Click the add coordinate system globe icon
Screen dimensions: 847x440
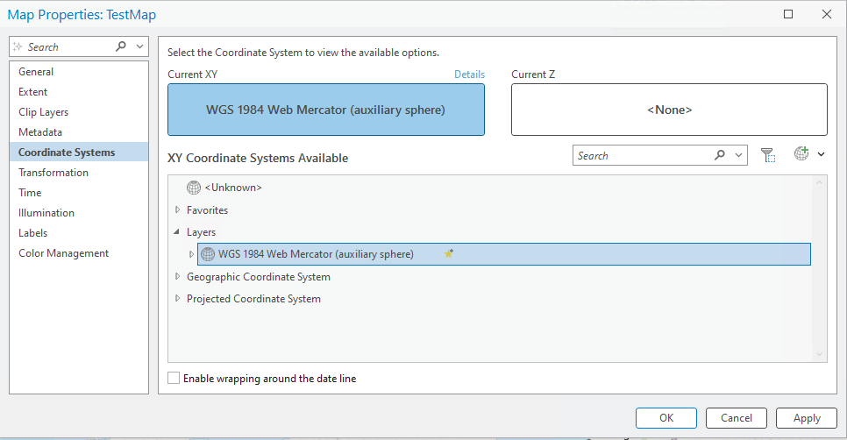tap(801, 154)
